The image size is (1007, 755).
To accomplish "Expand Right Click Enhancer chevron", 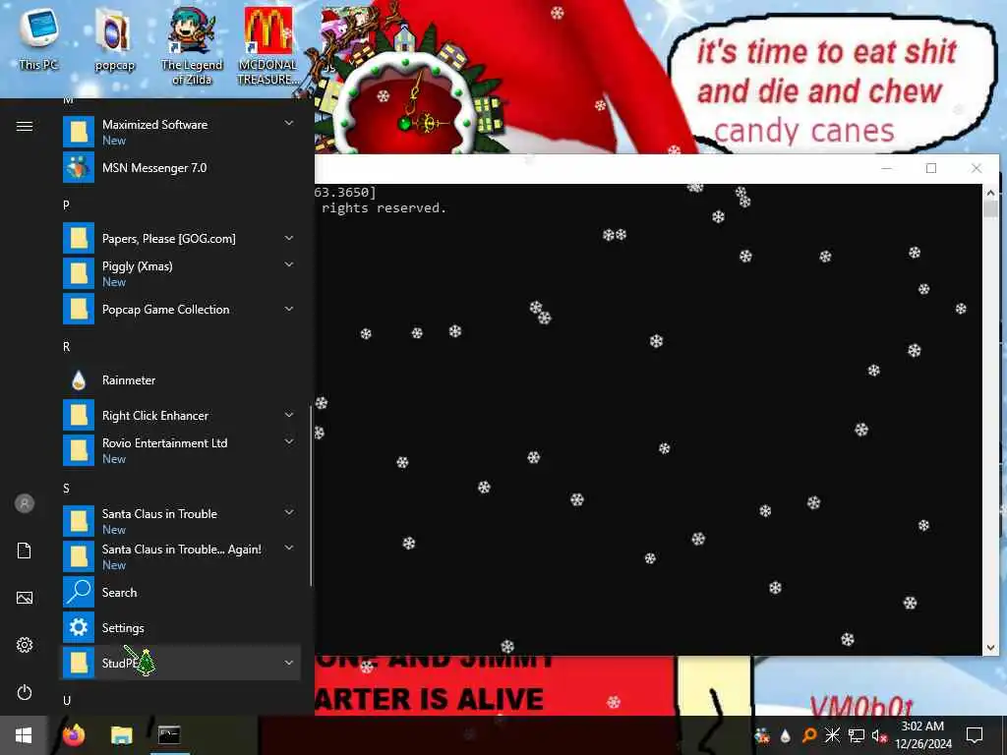I will tap(289, 415).
